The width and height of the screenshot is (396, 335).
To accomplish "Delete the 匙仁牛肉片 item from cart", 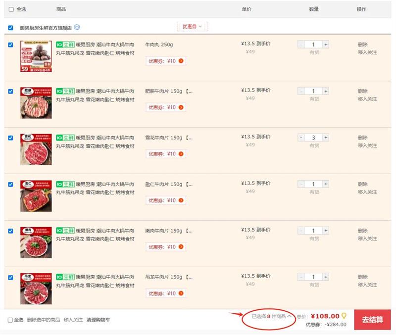I will 363,184.
